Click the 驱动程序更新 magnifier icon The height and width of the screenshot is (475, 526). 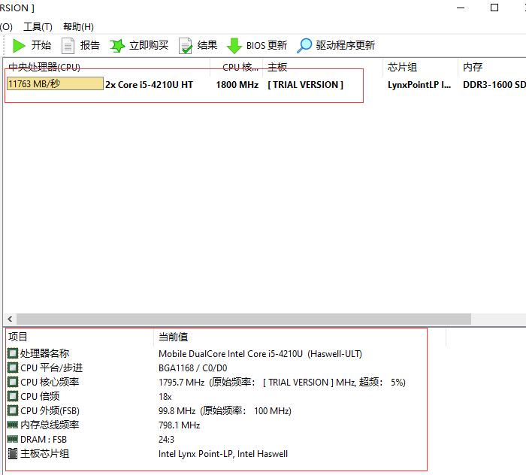click(x=304, y=46)
